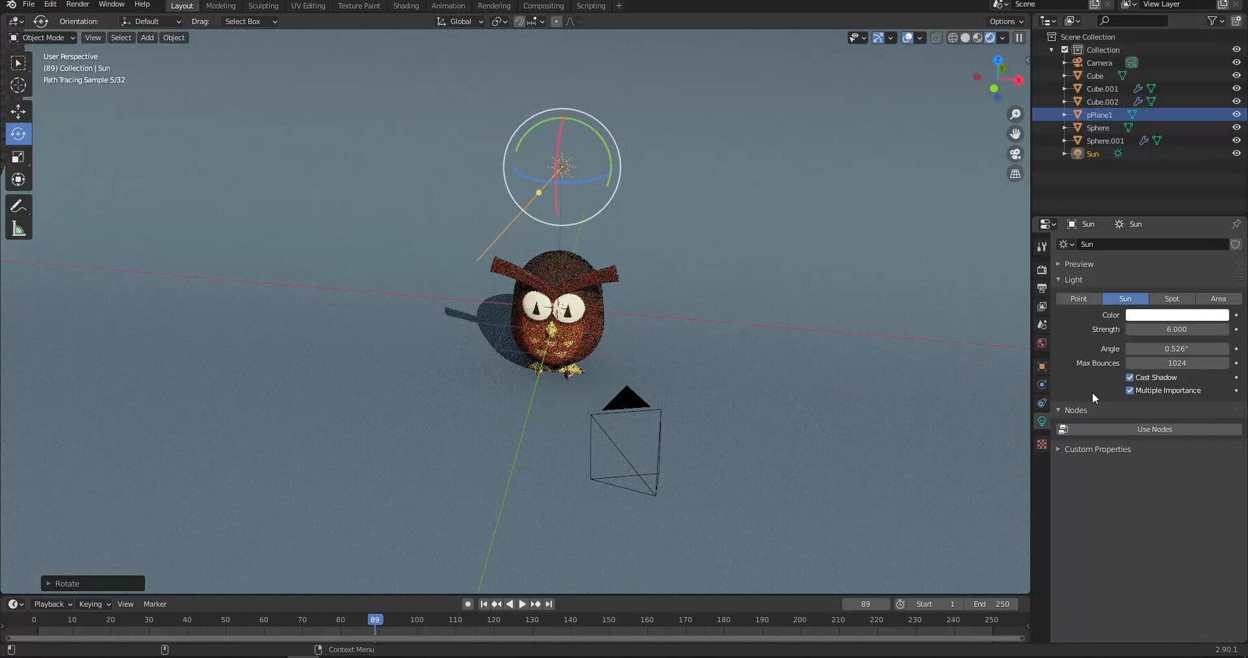
Task: Activate the Scale tool
Action: (19, 157)
